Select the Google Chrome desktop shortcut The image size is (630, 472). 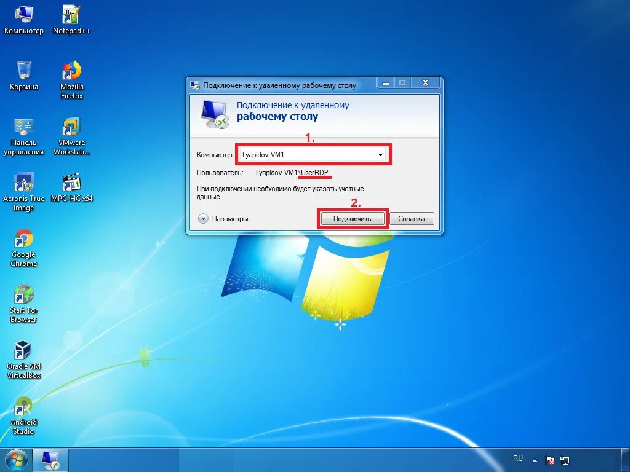(24, 248)
